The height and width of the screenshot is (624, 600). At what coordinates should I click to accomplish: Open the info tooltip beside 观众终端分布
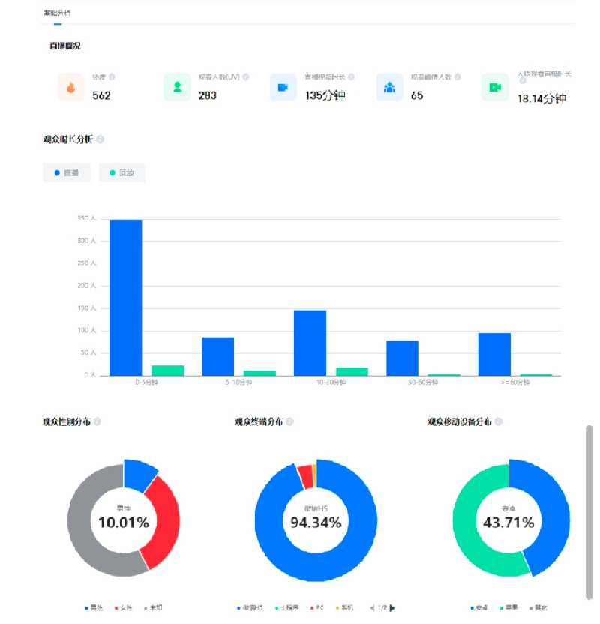point(289,422)
